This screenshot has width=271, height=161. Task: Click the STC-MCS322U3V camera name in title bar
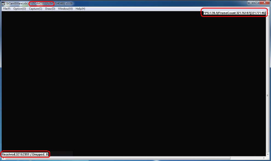click(x=42, y=3)
